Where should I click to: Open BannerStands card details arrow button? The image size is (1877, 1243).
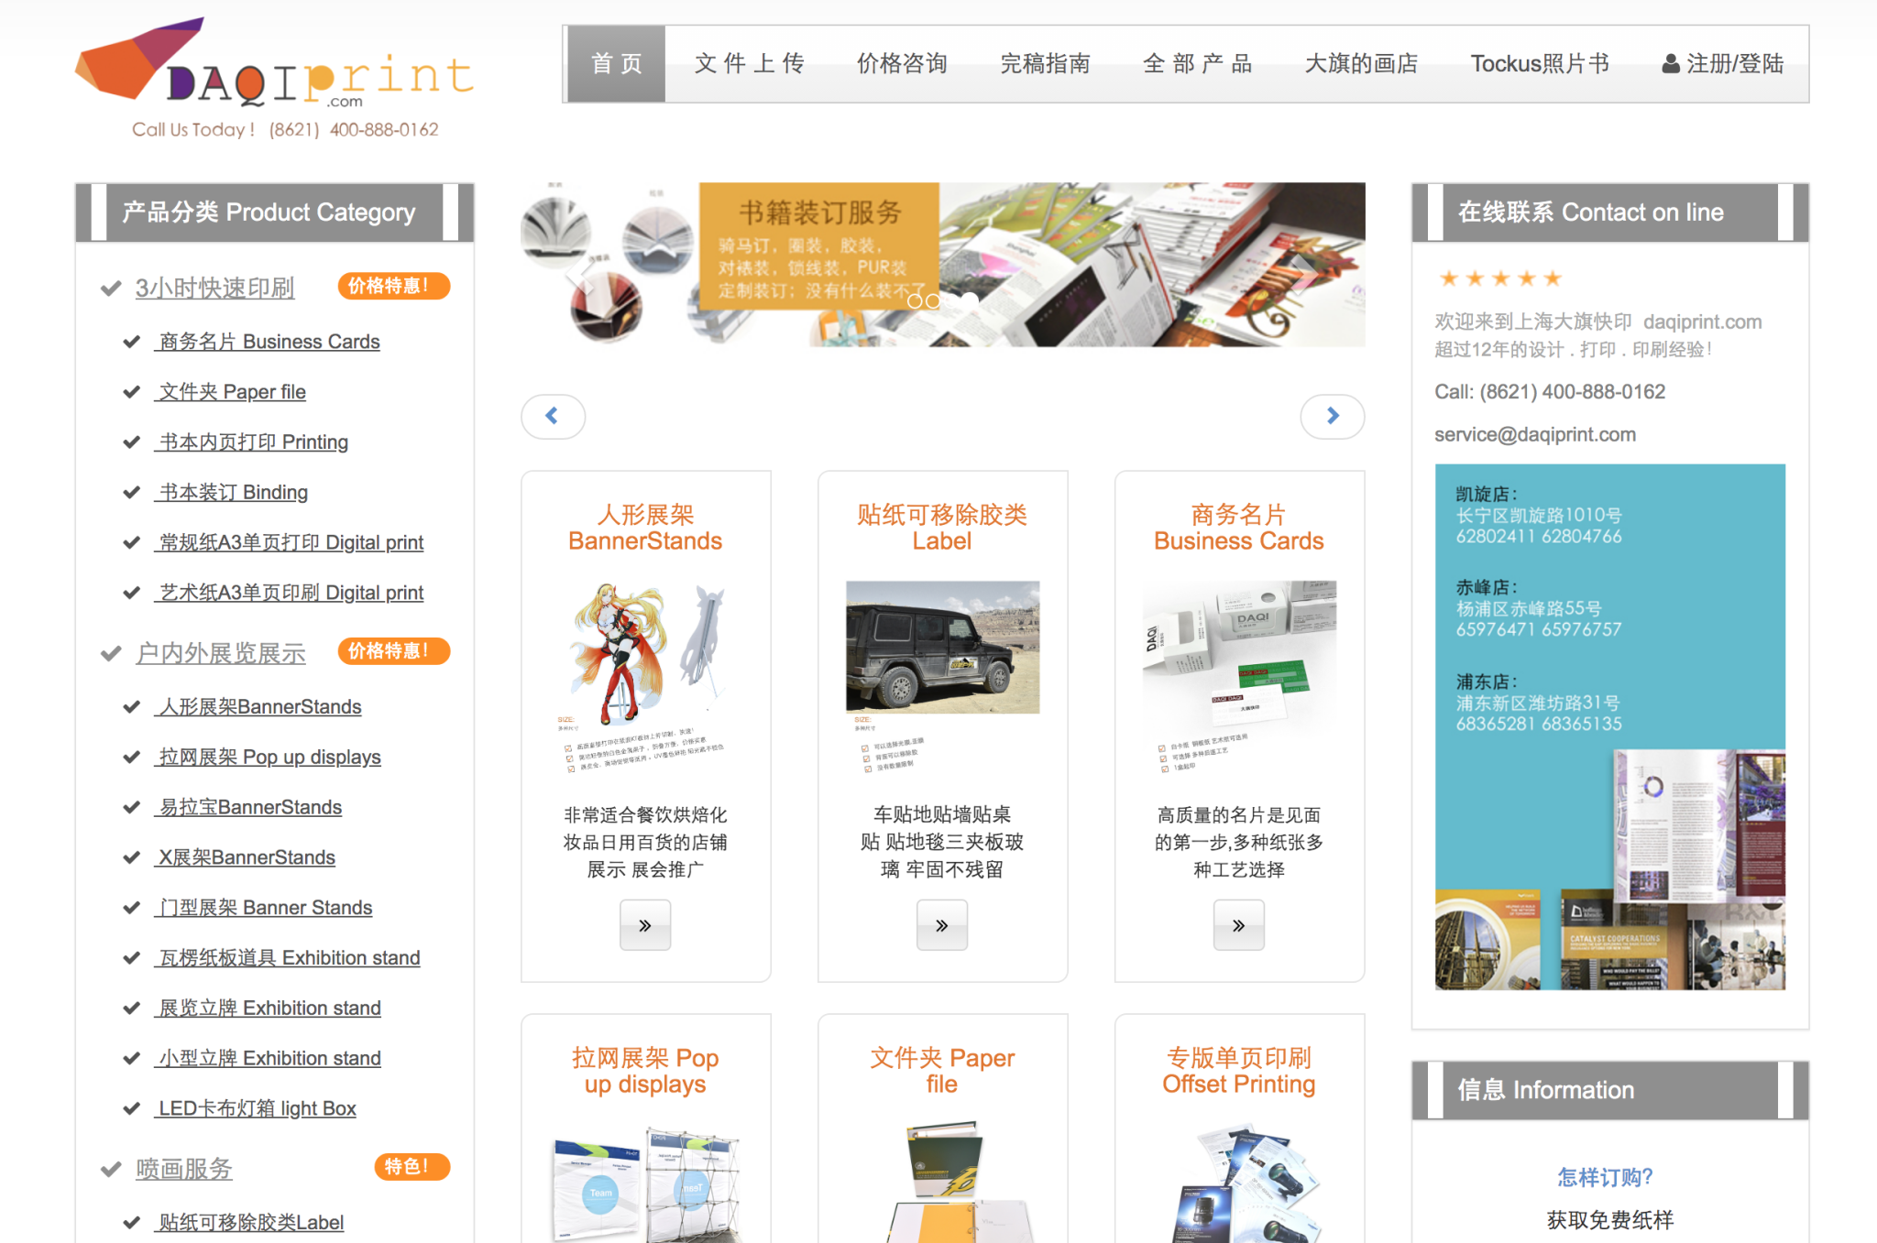coord(645,925)
